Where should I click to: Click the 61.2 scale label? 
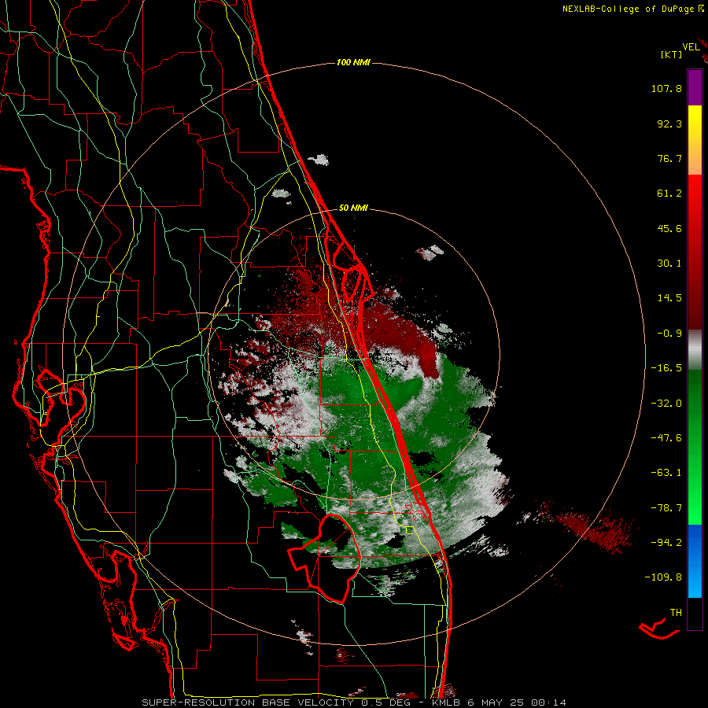tap(669, 194)
